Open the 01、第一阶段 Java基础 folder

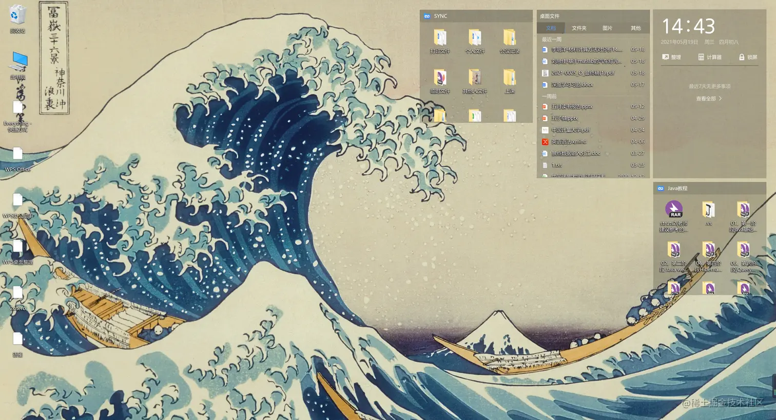[x=744, y=216]
